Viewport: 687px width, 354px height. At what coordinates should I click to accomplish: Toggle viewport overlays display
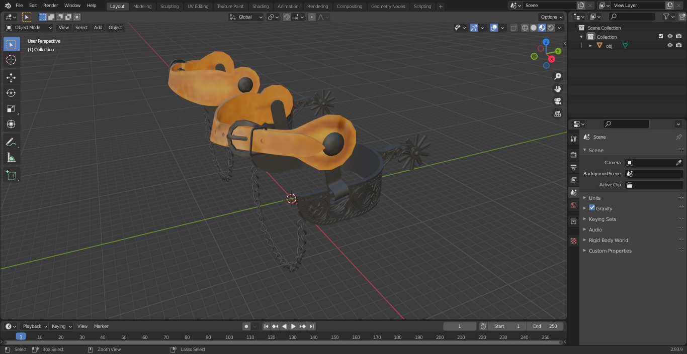[494, 28]
